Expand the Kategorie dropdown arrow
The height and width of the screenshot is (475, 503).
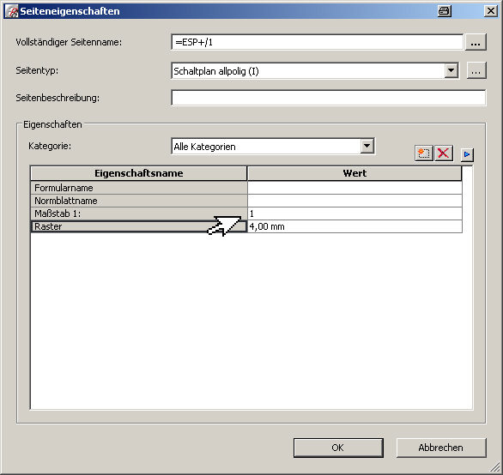[367, 147]
